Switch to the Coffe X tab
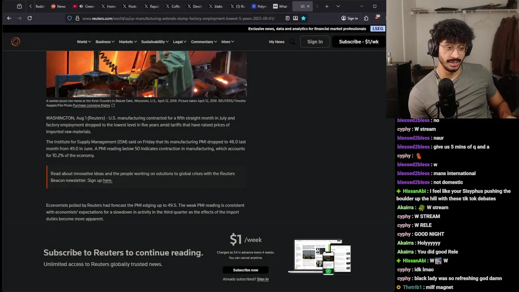This screenshot has height=292, width=519. 173,6
